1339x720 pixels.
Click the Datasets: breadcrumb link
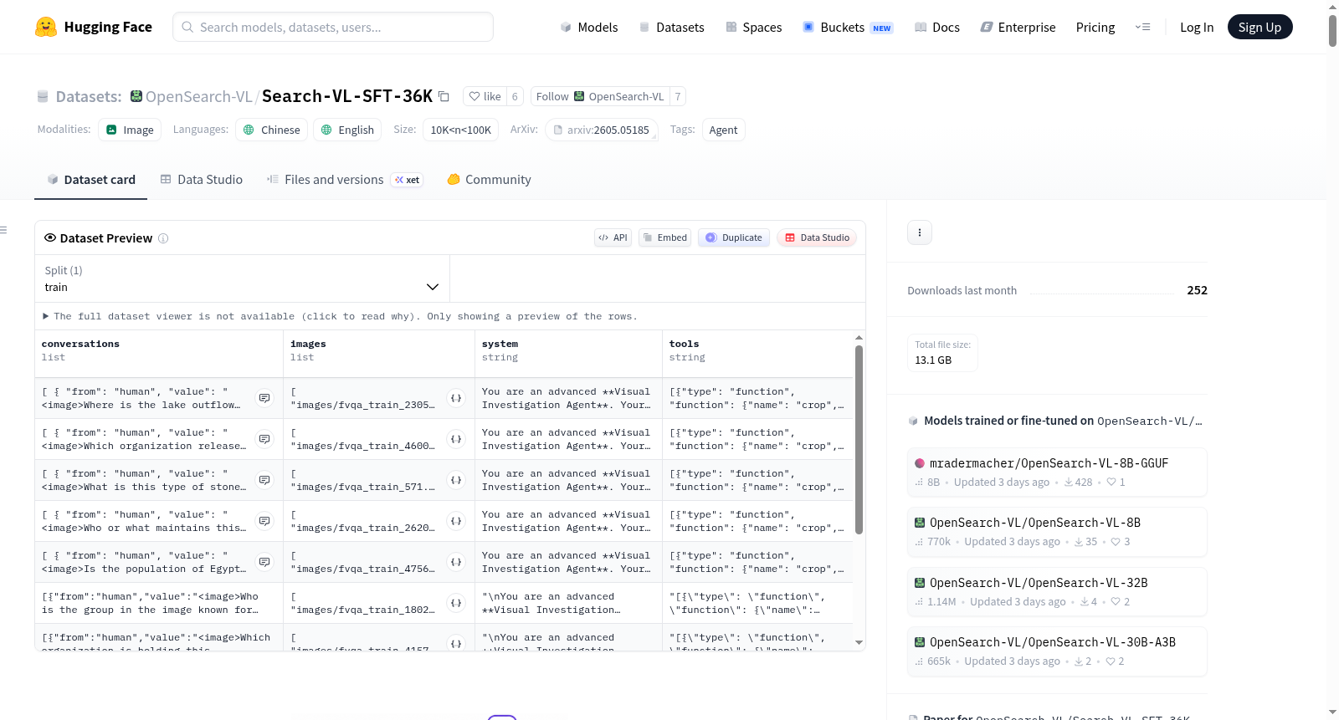pos(89,96)
